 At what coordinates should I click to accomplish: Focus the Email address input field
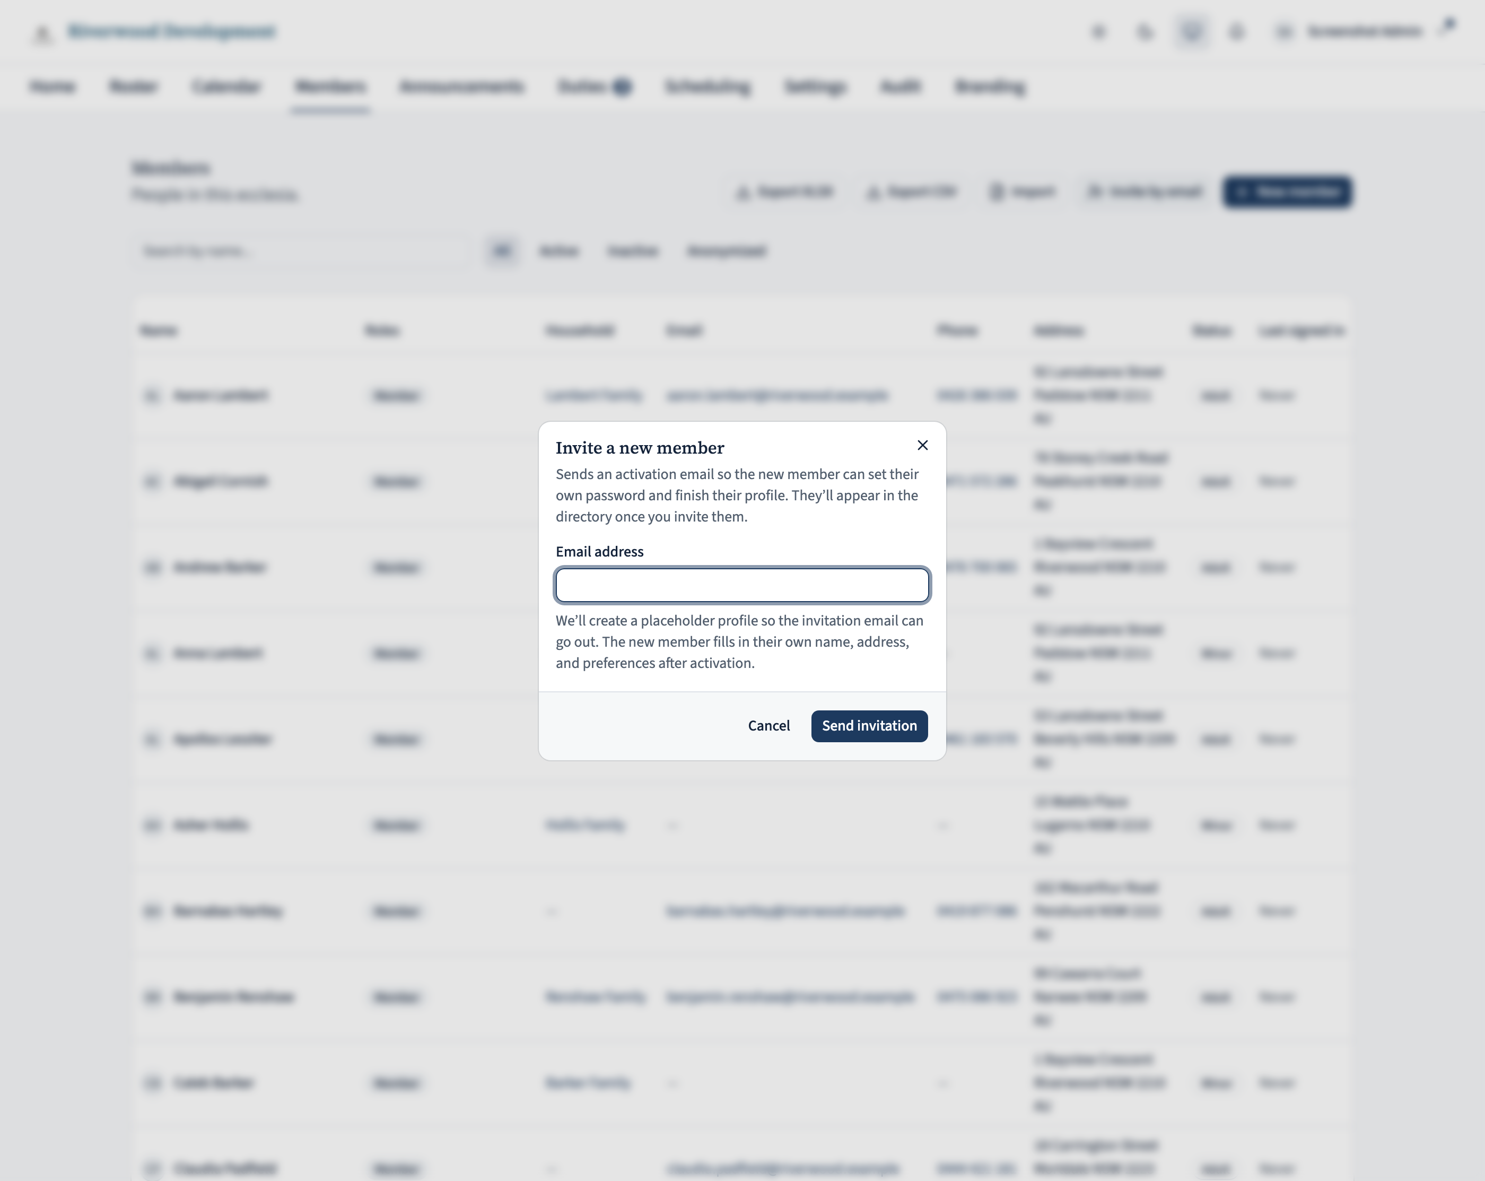pos(742,585)
